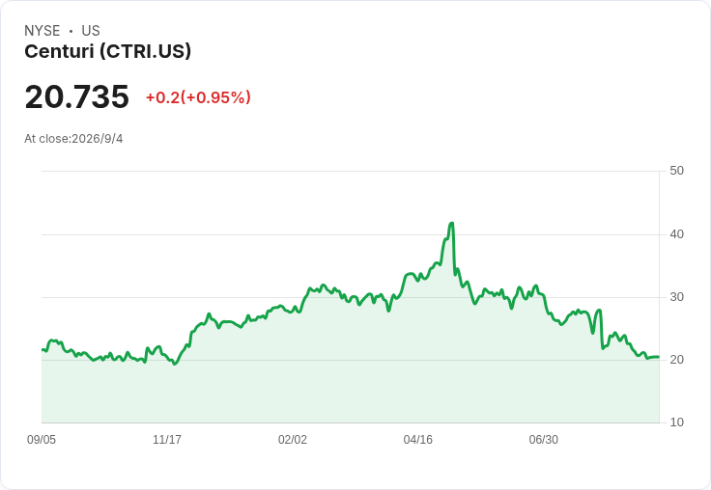This screenshot has height=490, width=711.
Task: Click the 20 y-axis price label
Action: pyautogui.click(x=676, y=360)
